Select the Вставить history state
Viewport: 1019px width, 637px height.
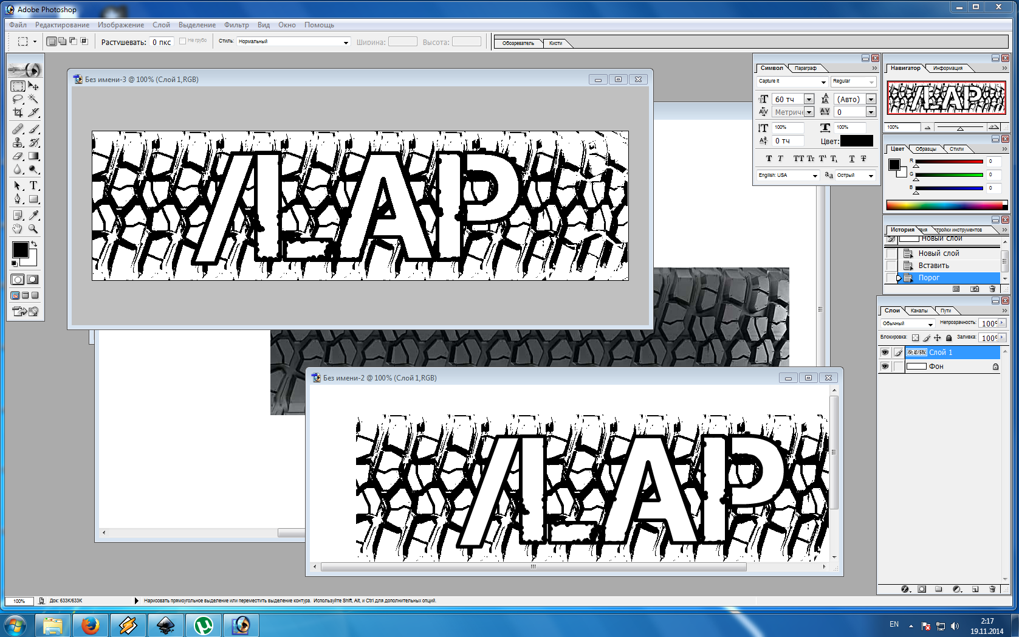(x=933, y=266)
